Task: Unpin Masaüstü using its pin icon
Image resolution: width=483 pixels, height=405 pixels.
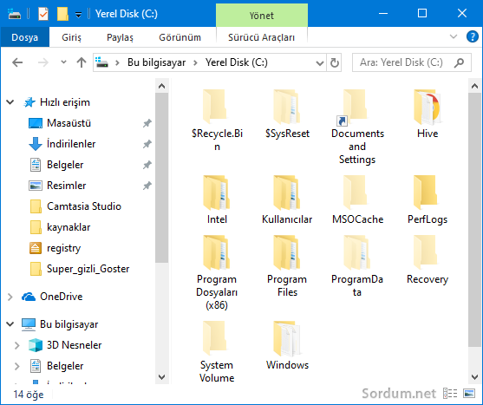Action: 147,123
